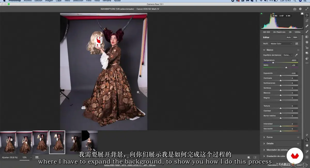Screen dimensions: 310x168
Task: Open the Snapshots panel icon
Action: [x=307, y=53]
